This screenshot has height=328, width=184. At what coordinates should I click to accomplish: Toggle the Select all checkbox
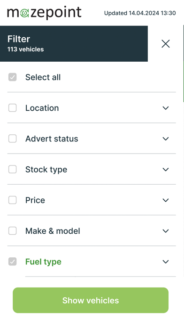tap(13, 77)
